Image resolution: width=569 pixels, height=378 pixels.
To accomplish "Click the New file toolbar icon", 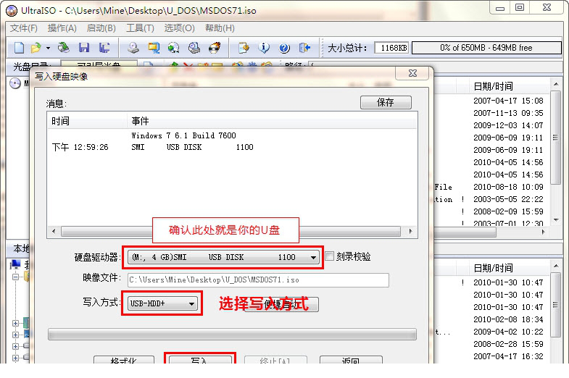I will click(19, 48).
